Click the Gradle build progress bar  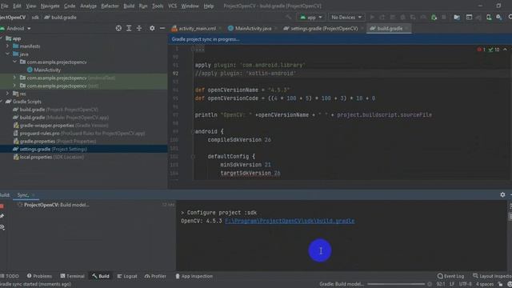pyautogui.click(x=396, y=284)
